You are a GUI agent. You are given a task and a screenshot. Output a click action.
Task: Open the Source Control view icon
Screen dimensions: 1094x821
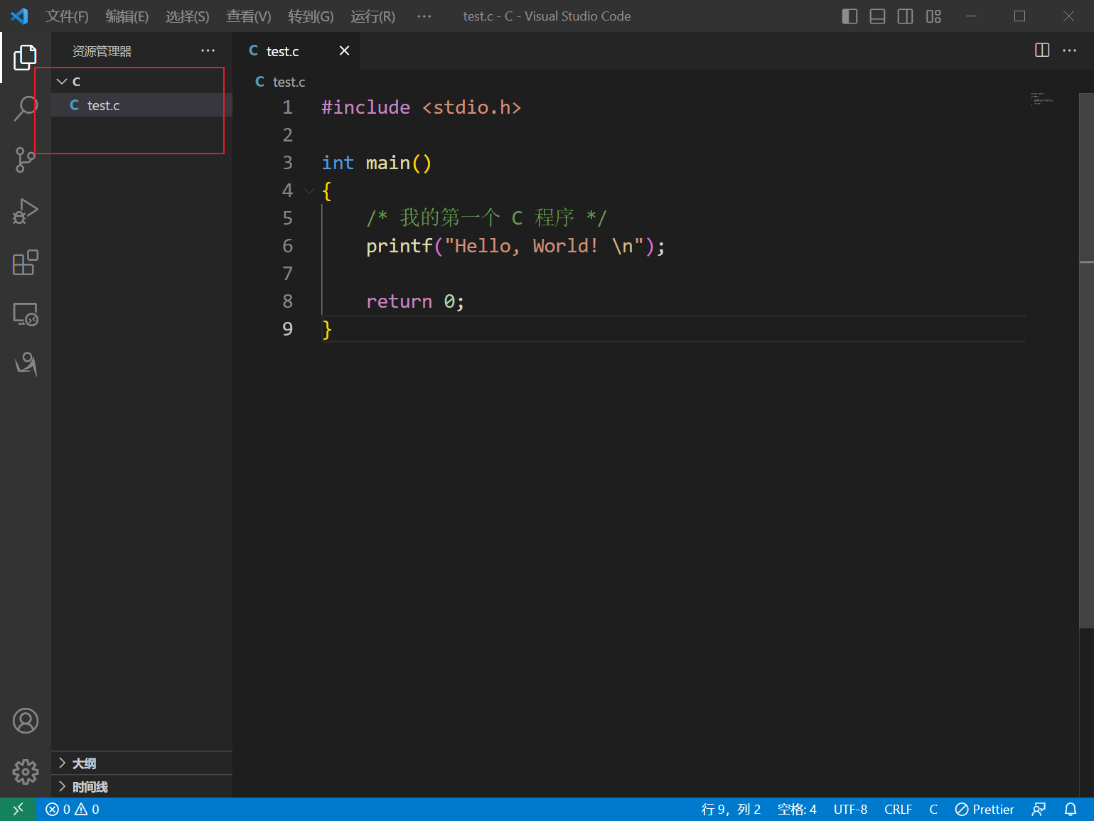click(26, 160)
